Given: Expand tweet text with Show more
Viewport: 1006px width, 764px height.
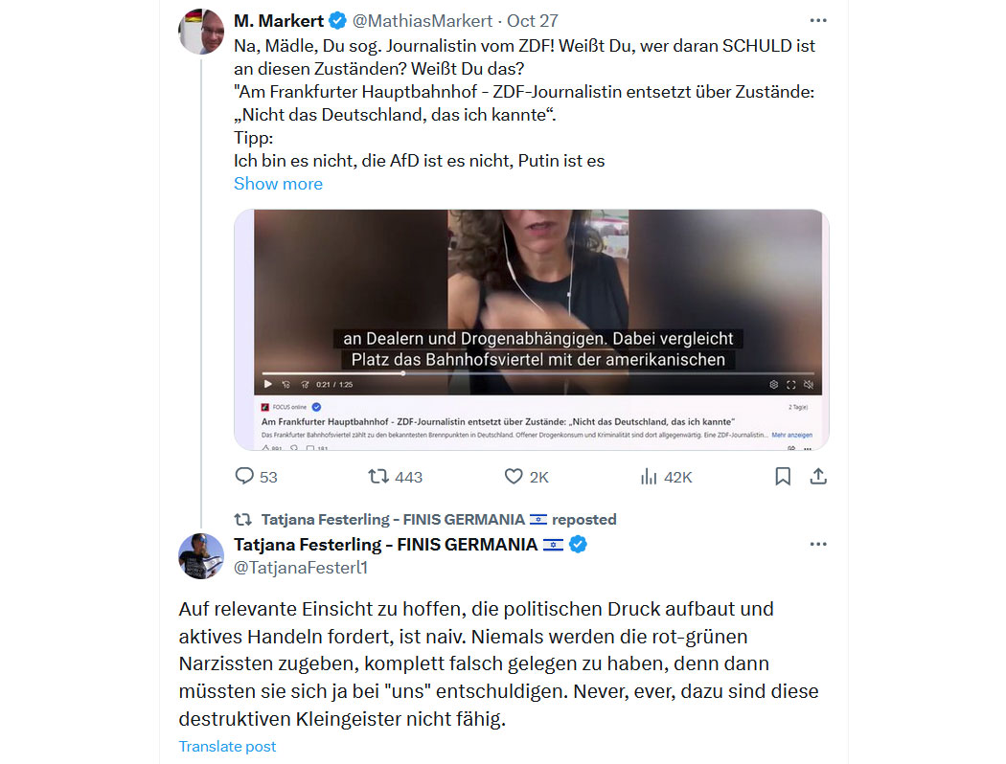Looking at the screenshot, I should (278, 184).
